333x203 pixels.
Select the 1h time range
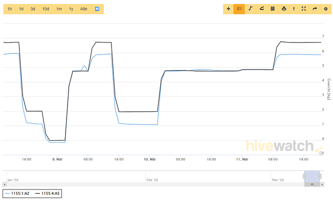click(10, 9)
